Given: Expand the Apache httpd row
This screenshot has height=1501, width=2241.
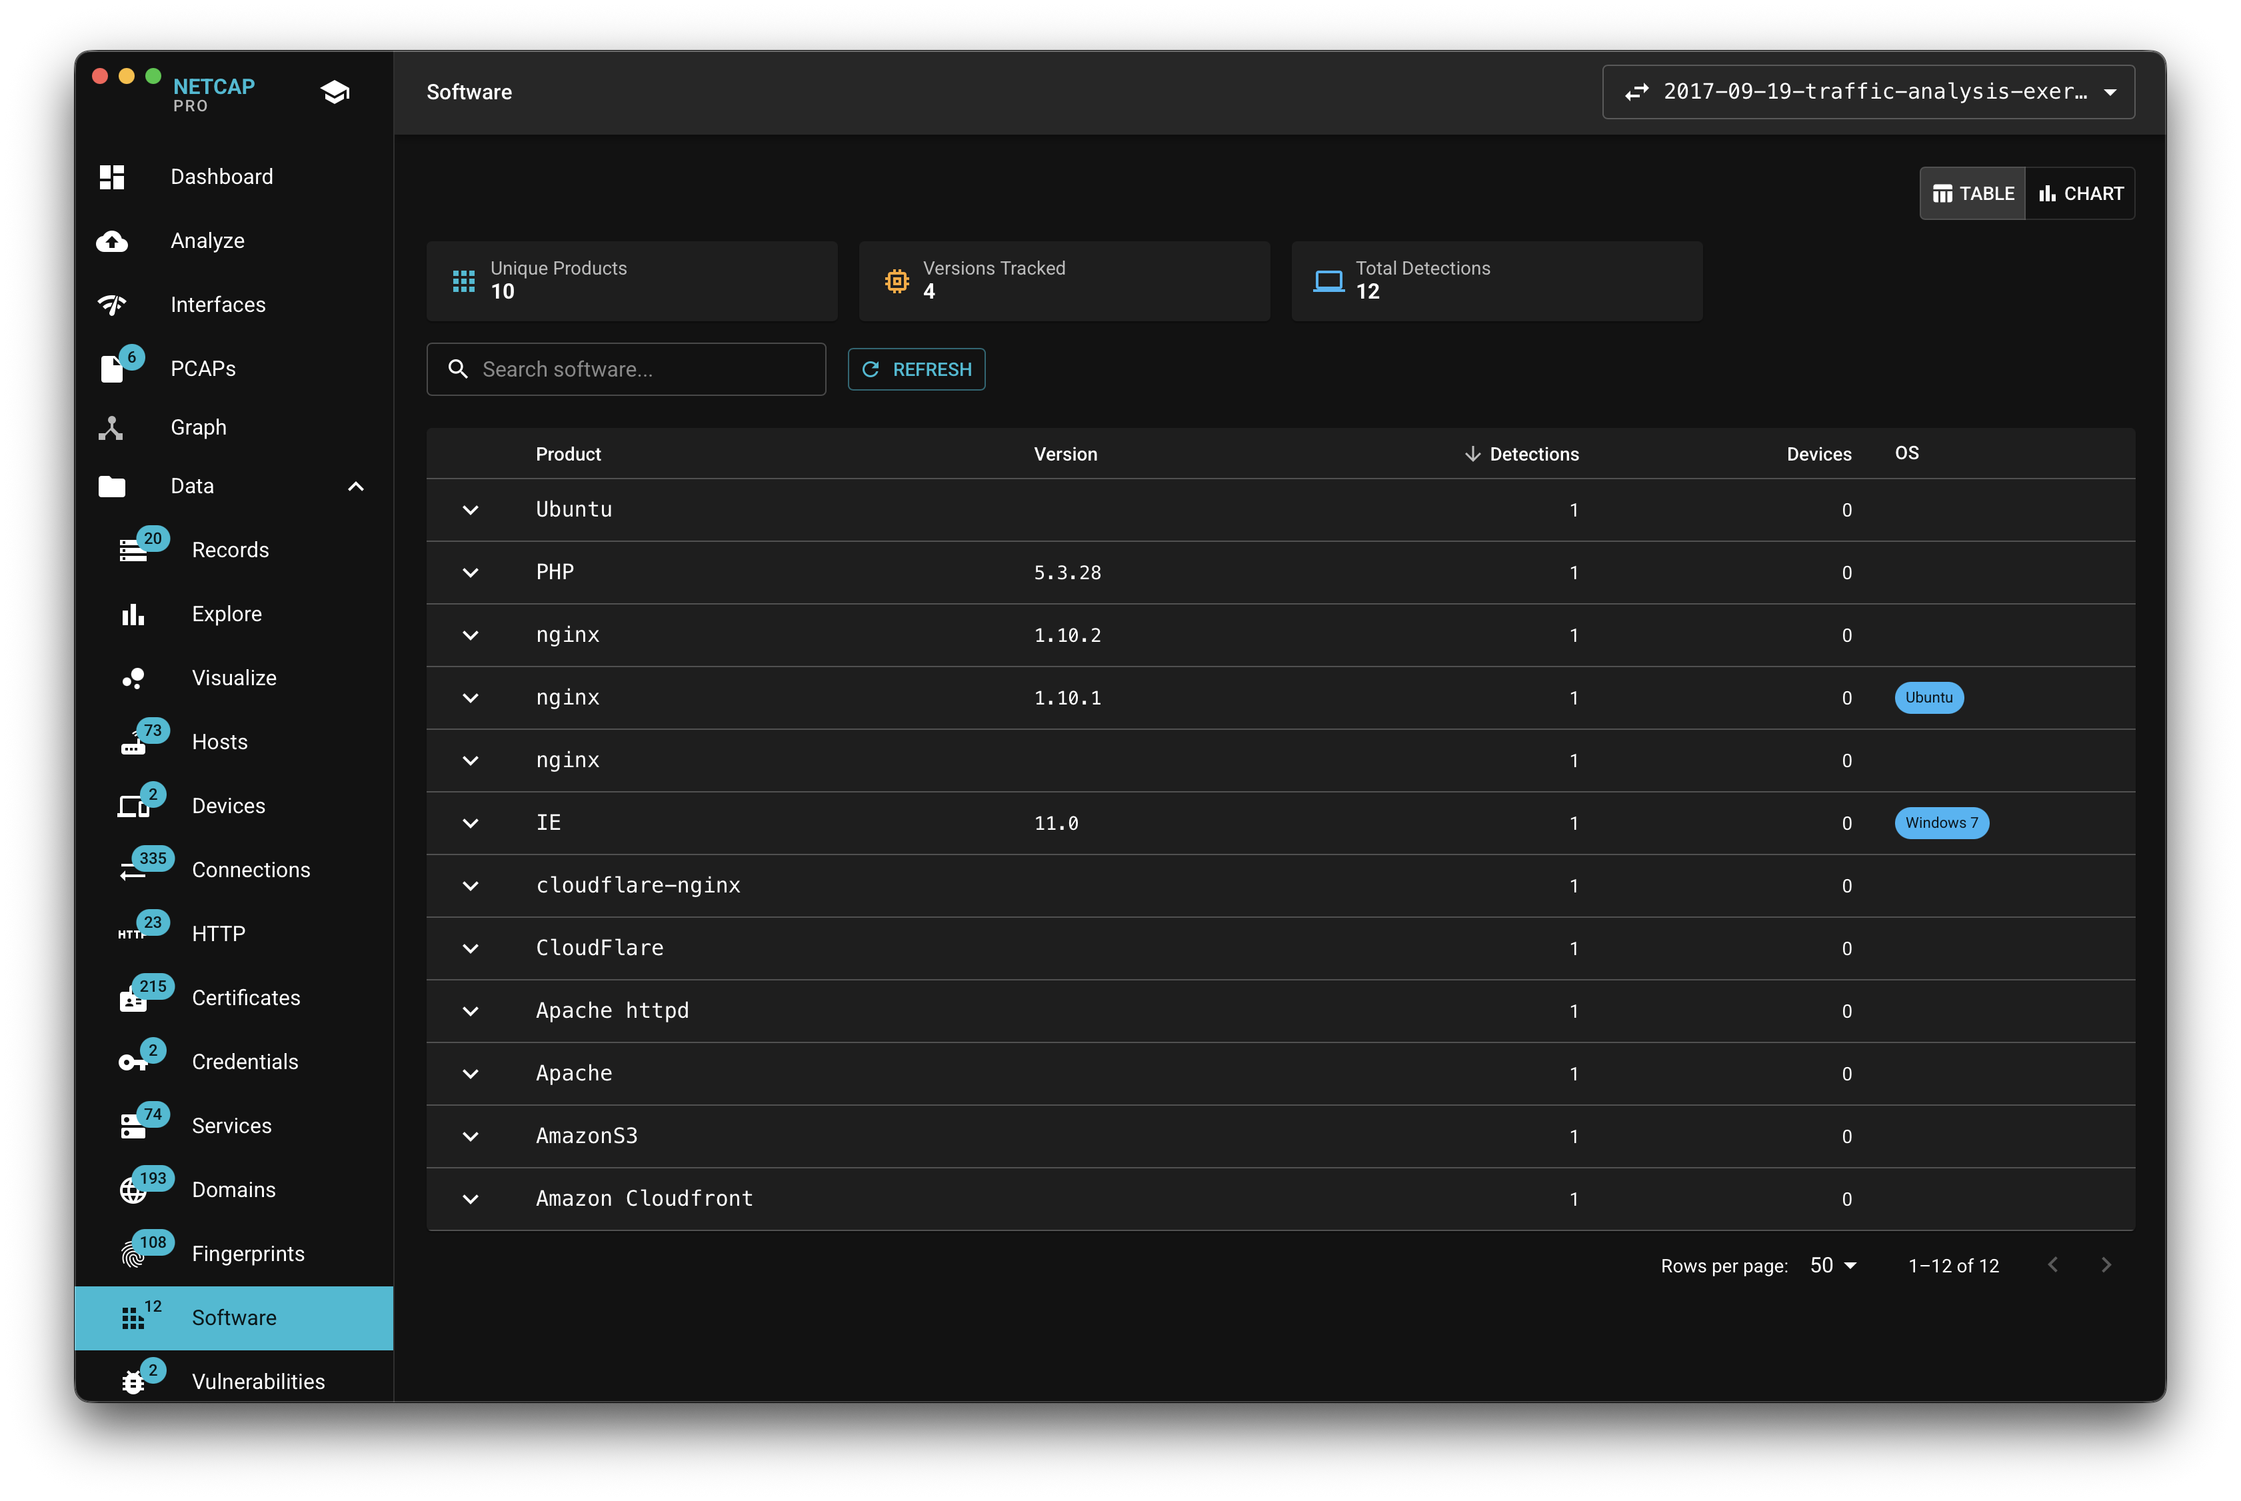Looking at the screenshot, I should [470, 1011].
